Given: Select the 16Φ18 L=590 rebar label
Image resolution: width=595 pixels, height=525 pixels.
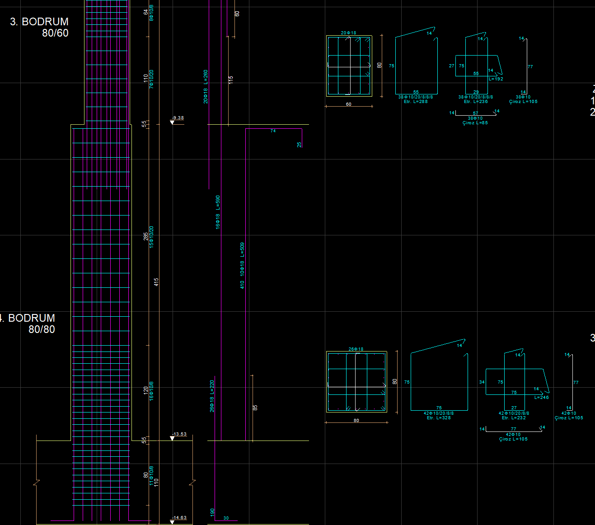Looking at the screenshot, I should (x=218, y=212).
